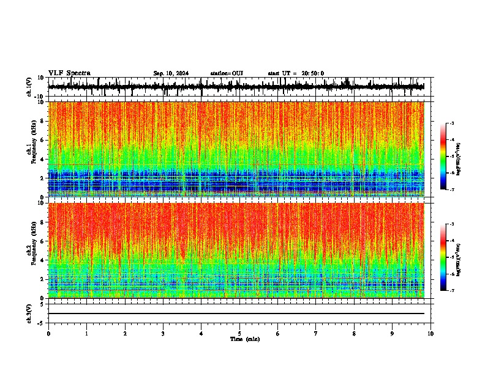Screen dimensions: 485x374
Task: Click the ch.1 colorbar log(PSD) label
Action: click(x=458, y=159)
